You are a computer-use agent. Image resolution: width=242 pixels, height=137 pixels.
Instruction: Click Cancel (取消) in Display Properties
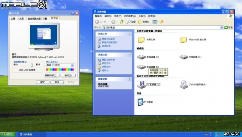(57, 83)
